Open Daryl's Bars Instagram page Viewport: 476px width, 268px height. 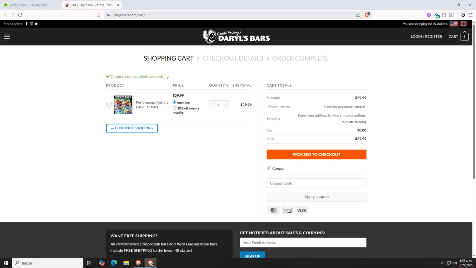tap(31, 24)
